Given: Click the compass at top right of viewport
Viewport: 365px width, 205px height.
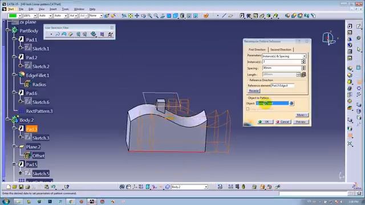Looking at the screenshot, I should pos(328,38).
